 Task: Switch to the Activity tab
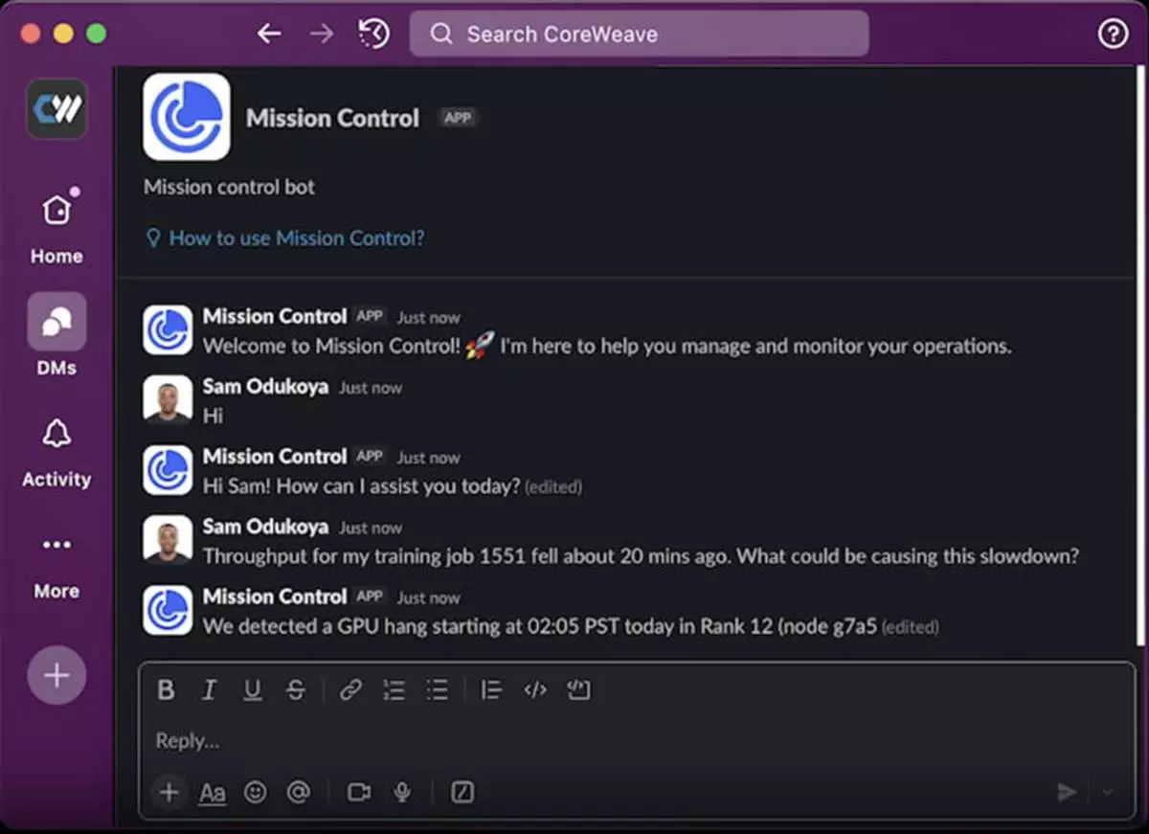(x=56, y=454)
